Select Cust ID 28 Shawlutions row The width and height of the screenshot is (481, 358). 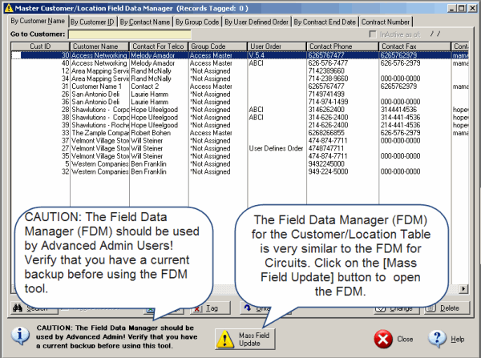240,110
